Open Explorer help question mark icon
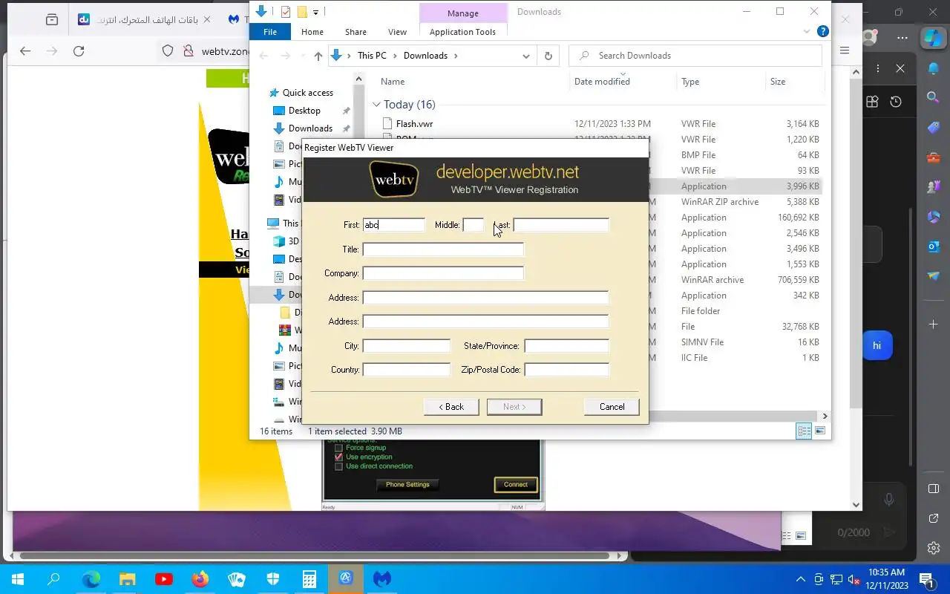The width and height of the screenshot is (950, 594). pos(822,32)
